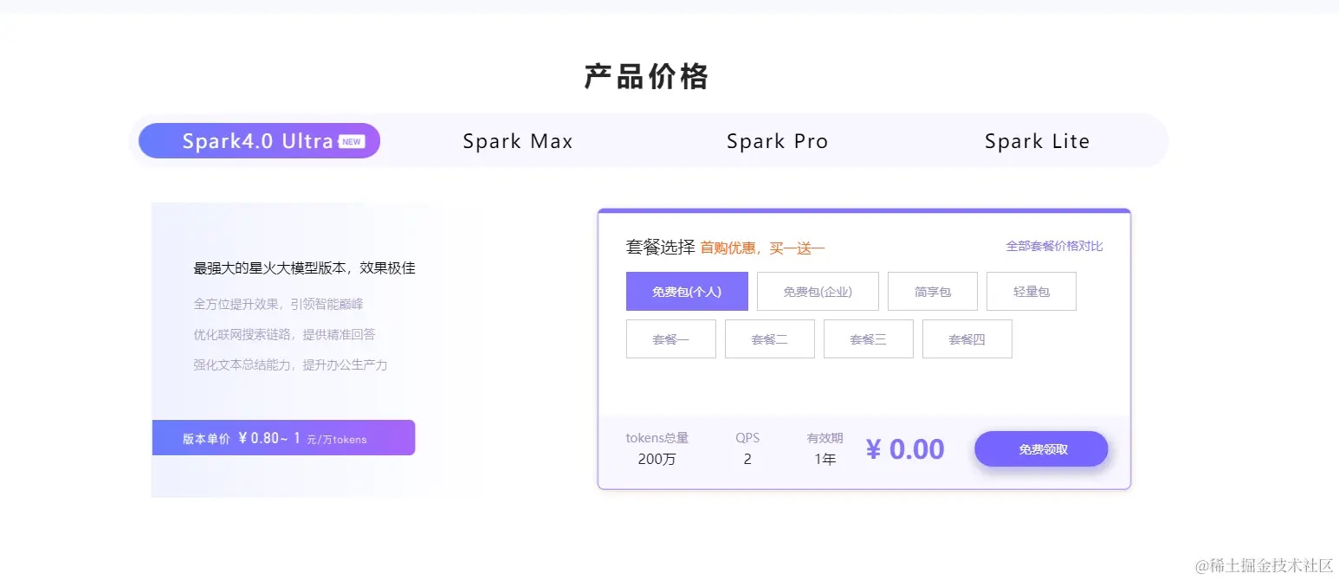Viewport: 1339px width, 580px height.
Task: Open the Spark Max tab
Action: pyautogui.click(x=517, y=141)
